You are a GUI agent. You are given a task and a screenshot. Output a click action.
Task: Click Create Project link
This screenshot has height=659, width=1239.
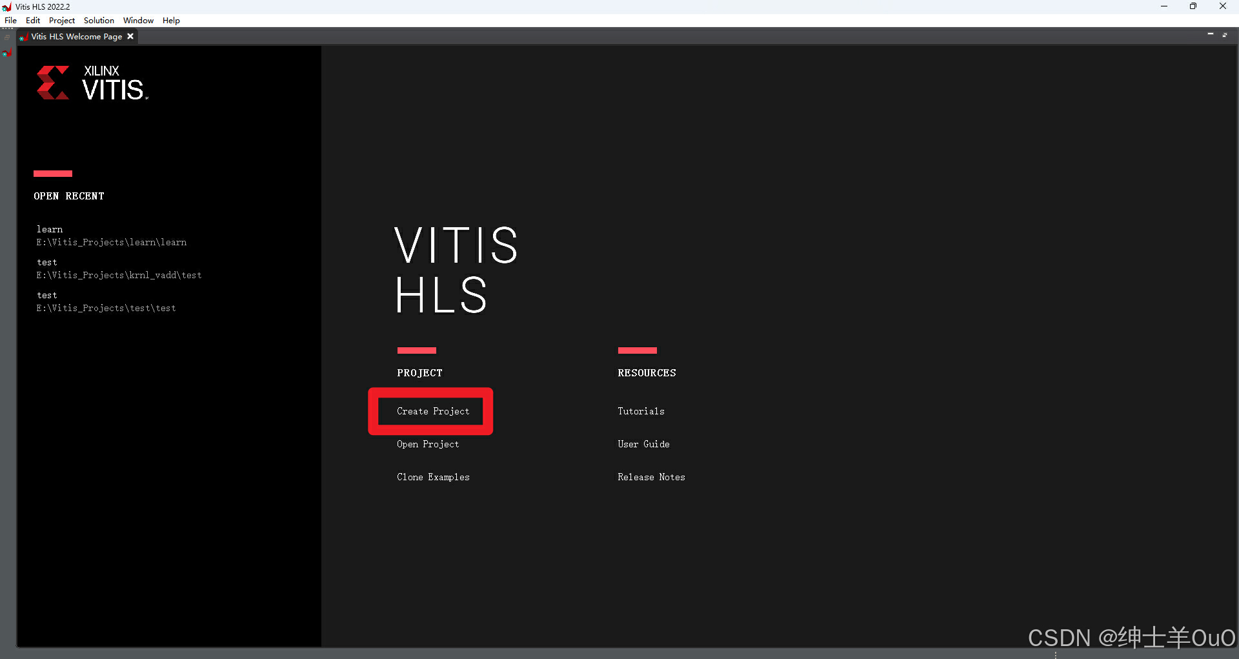433,411
